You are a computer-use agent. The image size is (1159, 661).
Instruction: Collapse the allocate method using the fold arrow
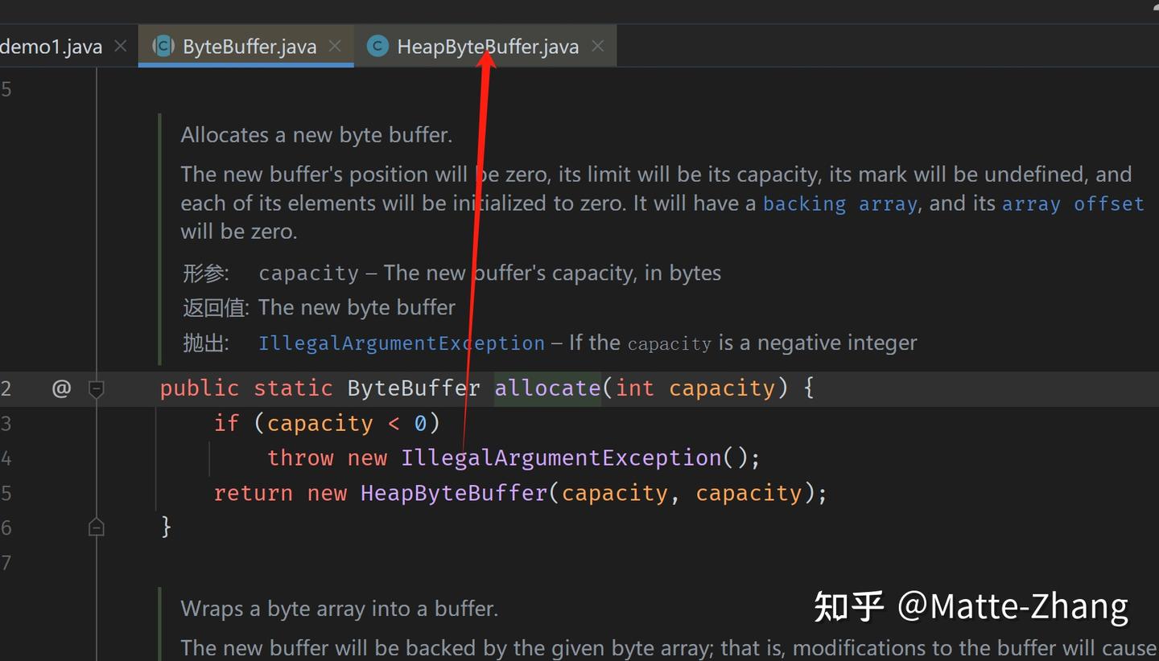(x=96, y=389)
